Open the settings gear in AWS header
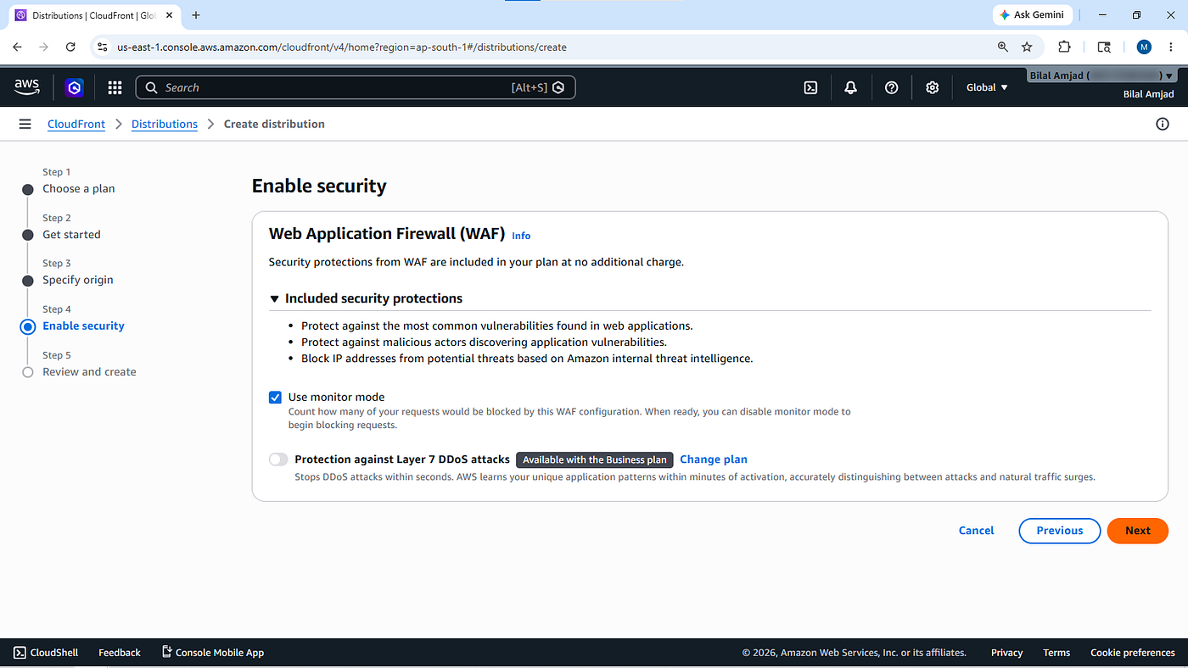The image size is (1188, 668). coord(932,87)
